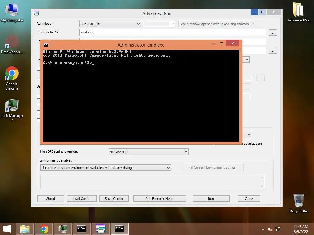Open the disabled dropdown beside Run Mode

point(159,24)
